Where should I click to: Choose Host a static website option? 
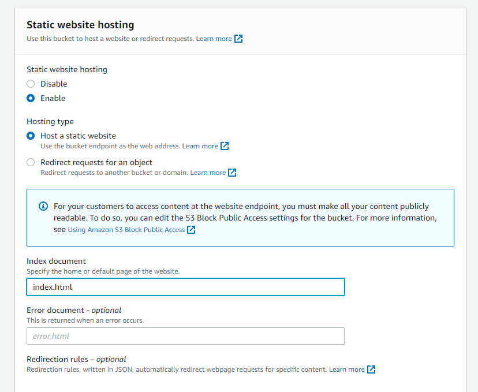[x=31, y=136]
